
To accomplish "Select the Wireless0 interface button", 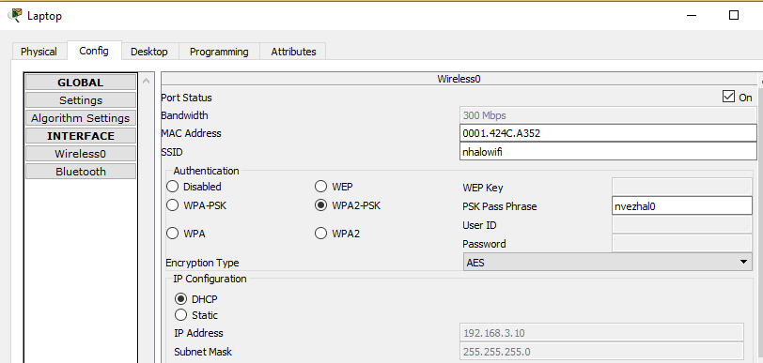I will point(81,154).
